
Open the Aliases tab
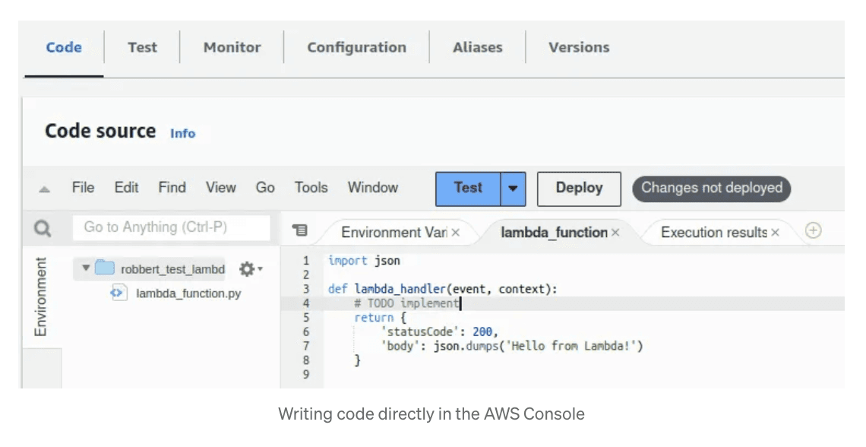pyautogui.click(x=478, y=48)
